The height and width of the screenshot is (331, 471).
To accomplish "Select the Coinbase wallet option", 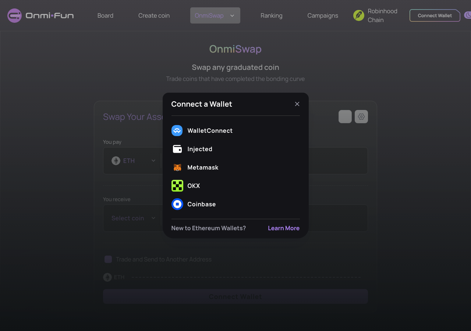I will [x=235, y=204].
